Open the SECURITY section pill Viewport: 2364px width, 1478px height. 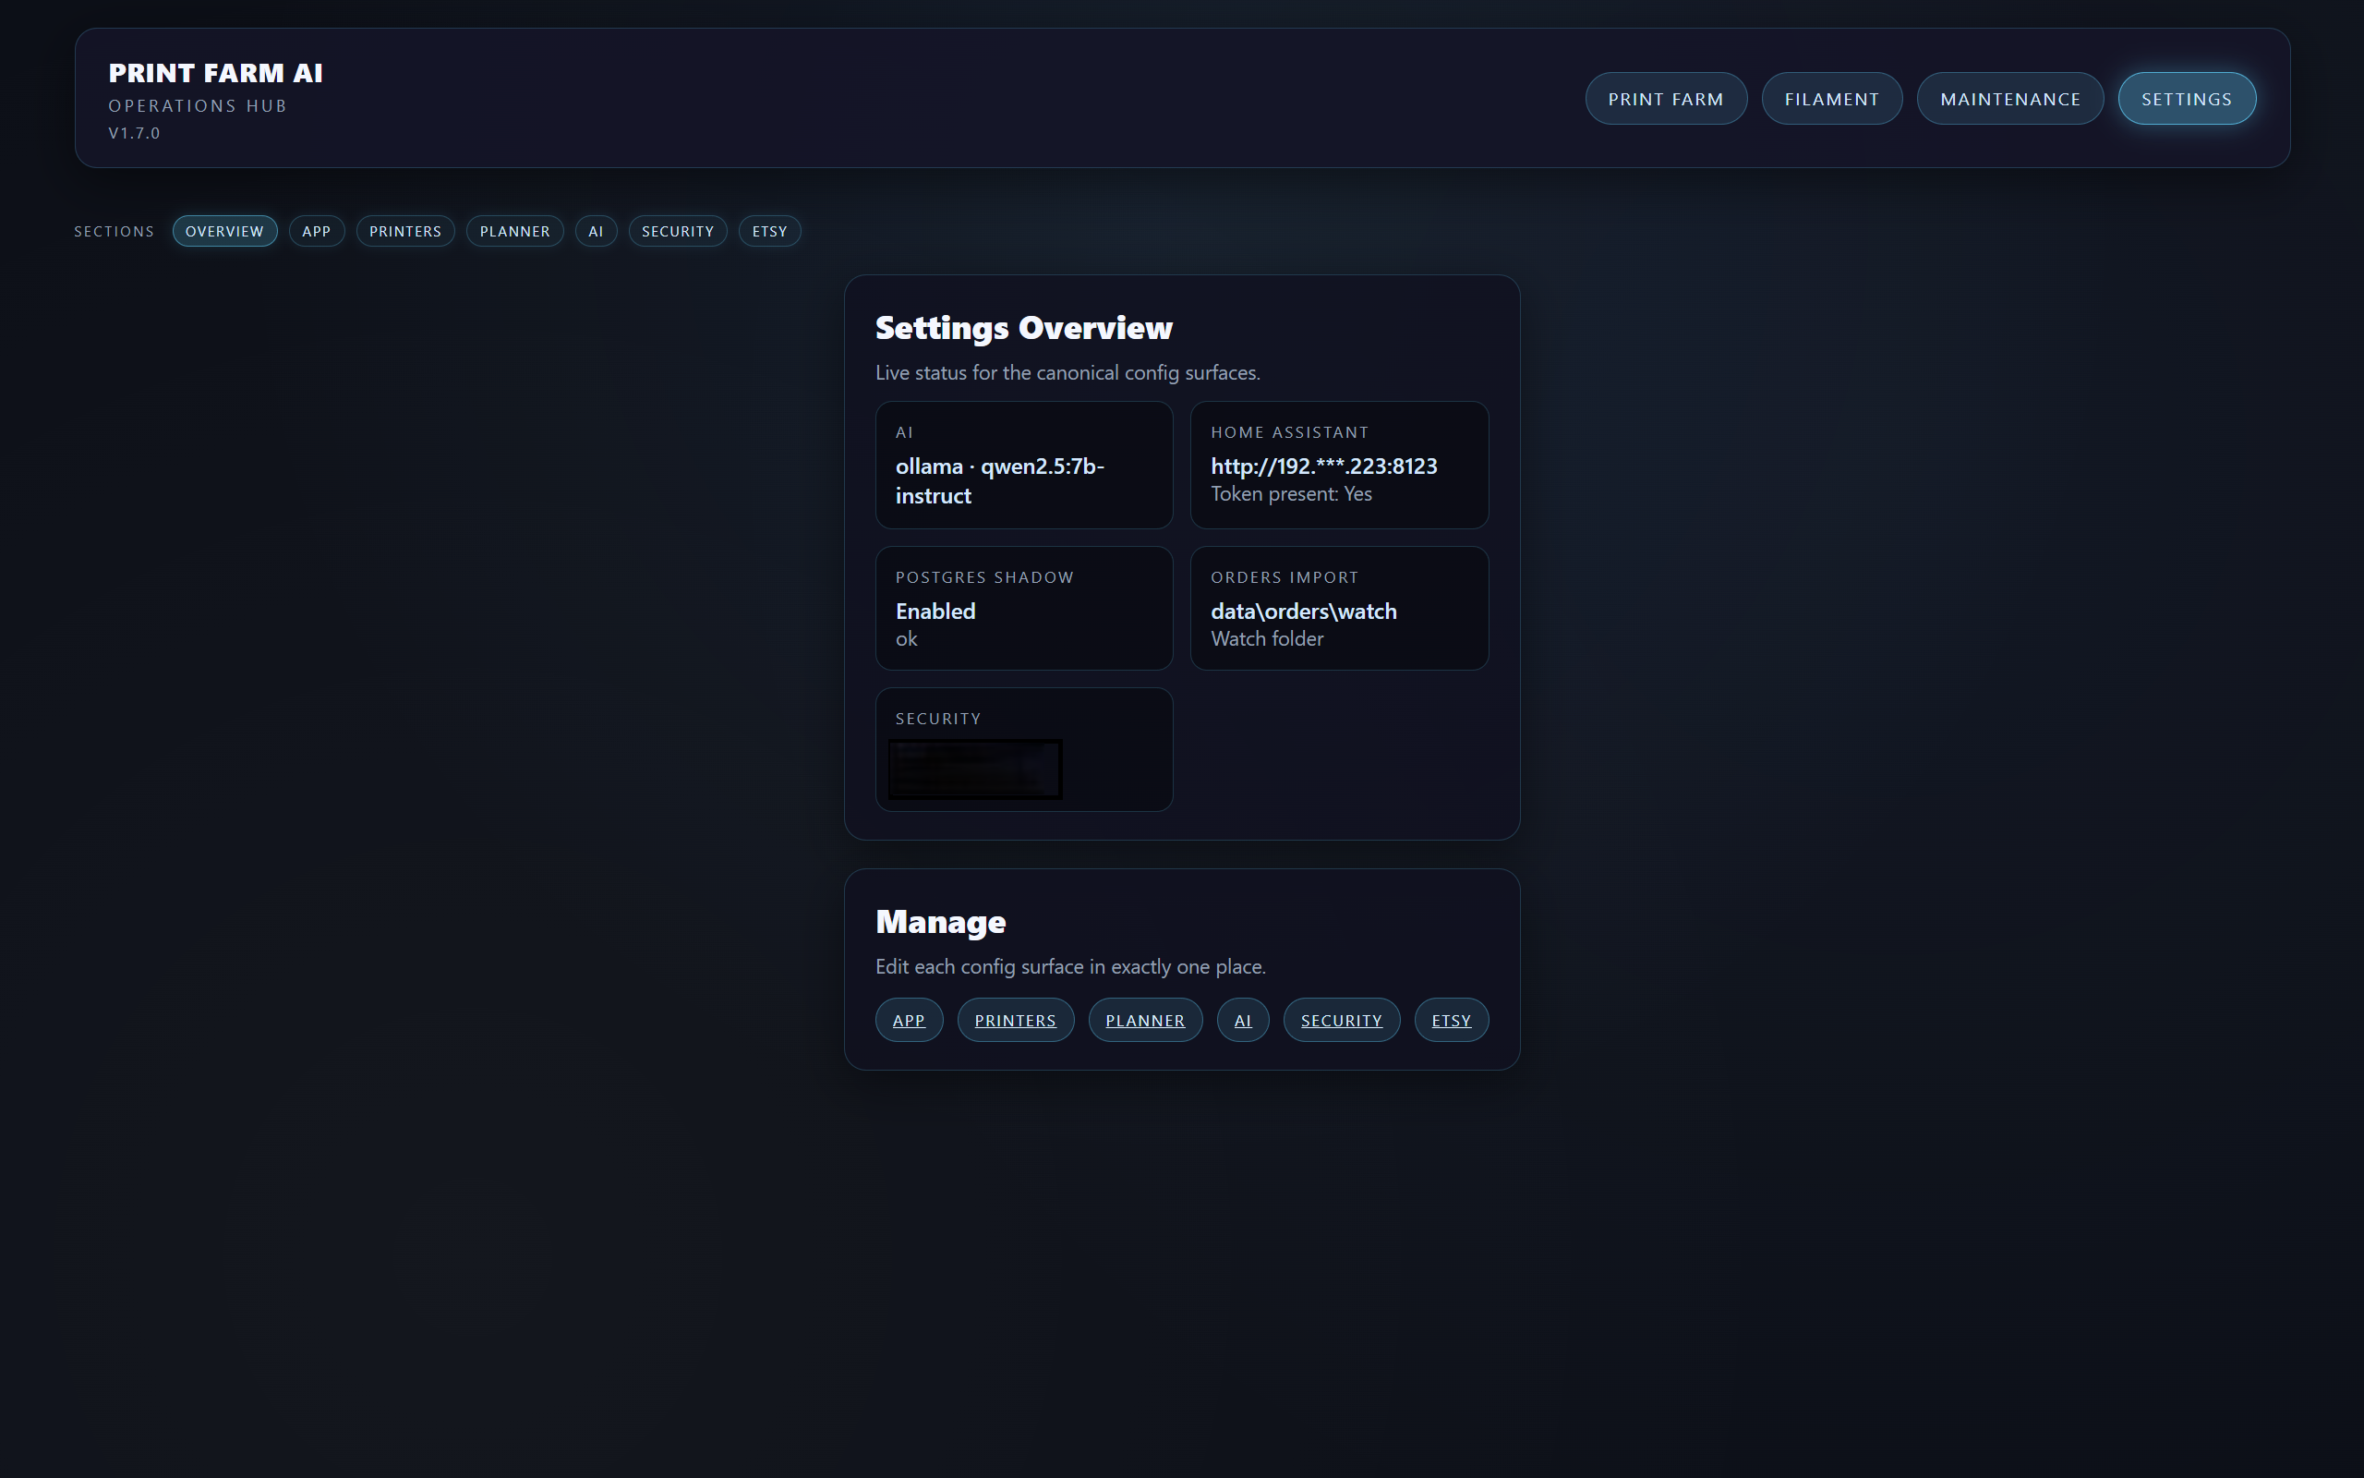click(x=677, y=231)
